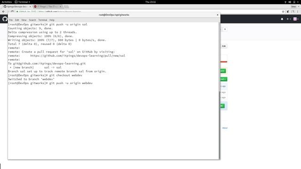Image resolution: width=301 pixels, height=169 pixels.
Task: Close the root@DevOps terminal window
Action: 217,15
